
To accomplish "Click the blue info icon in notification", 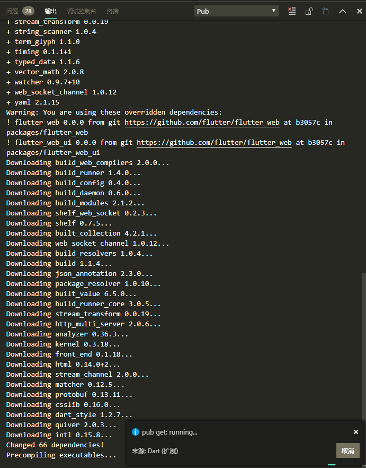I will point(135,432).
